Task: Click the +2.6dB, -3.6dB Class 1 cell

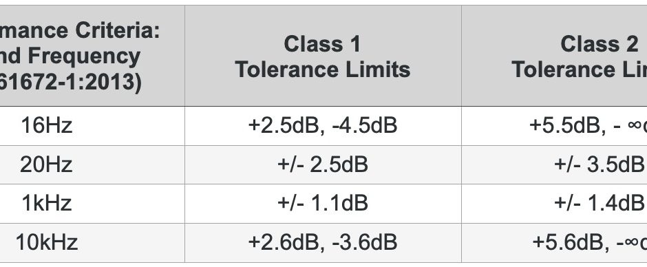Action: point(323,242)
